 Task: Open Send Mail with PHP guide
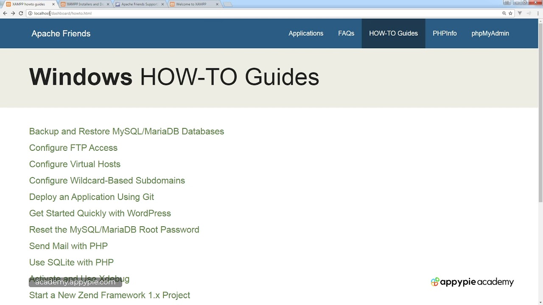(68, 246)
